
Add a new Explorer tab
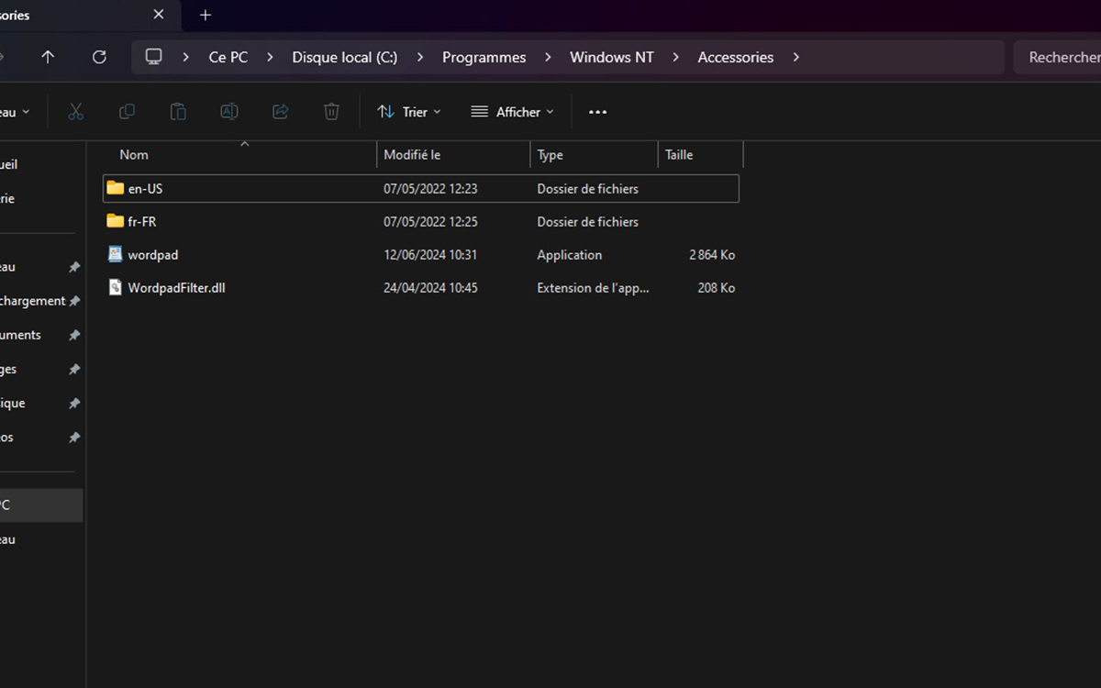point(206,15)
